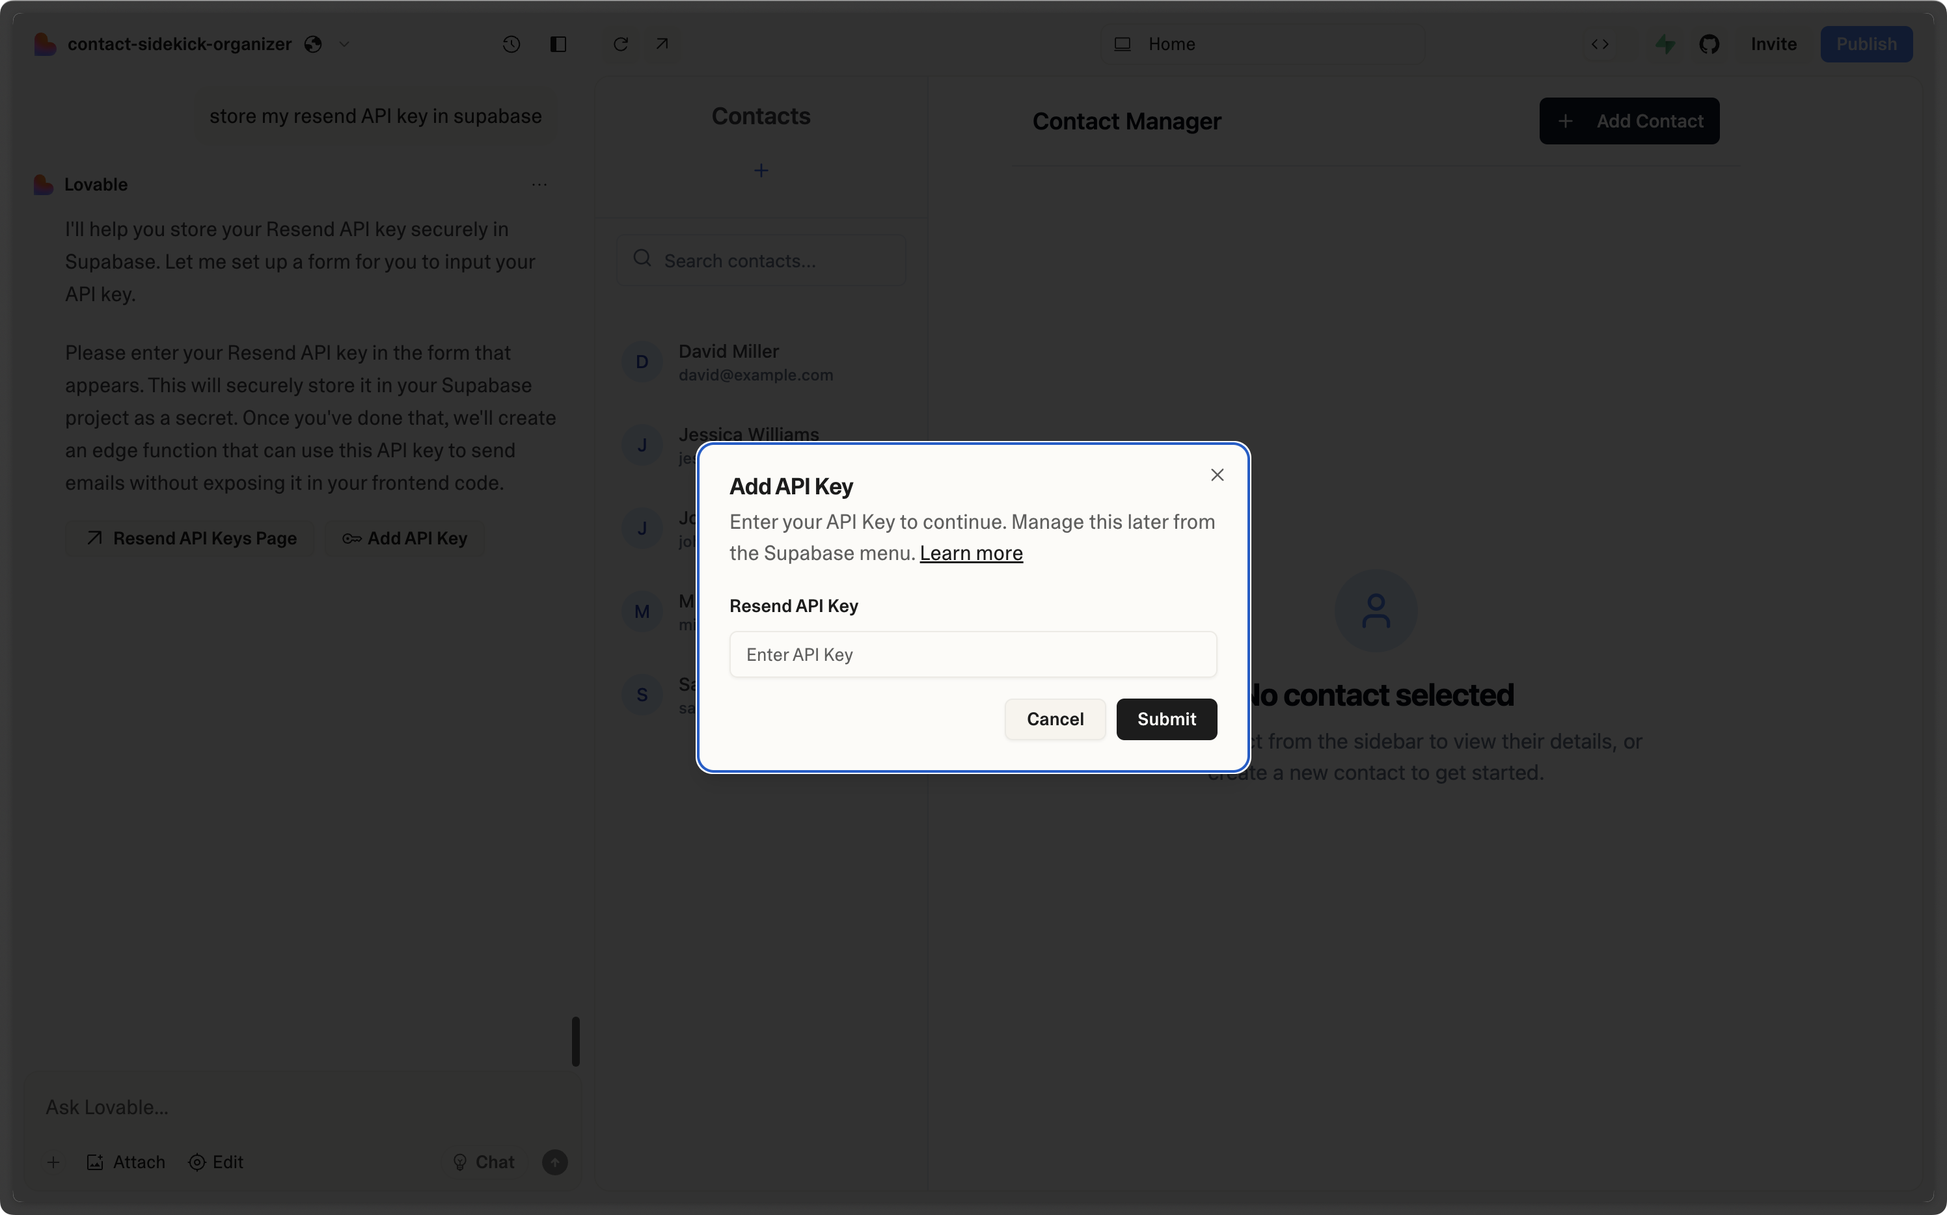Viewport: 1947px width, 1215px height.
Task: Click the Invite button
Action: (1773, 44)
